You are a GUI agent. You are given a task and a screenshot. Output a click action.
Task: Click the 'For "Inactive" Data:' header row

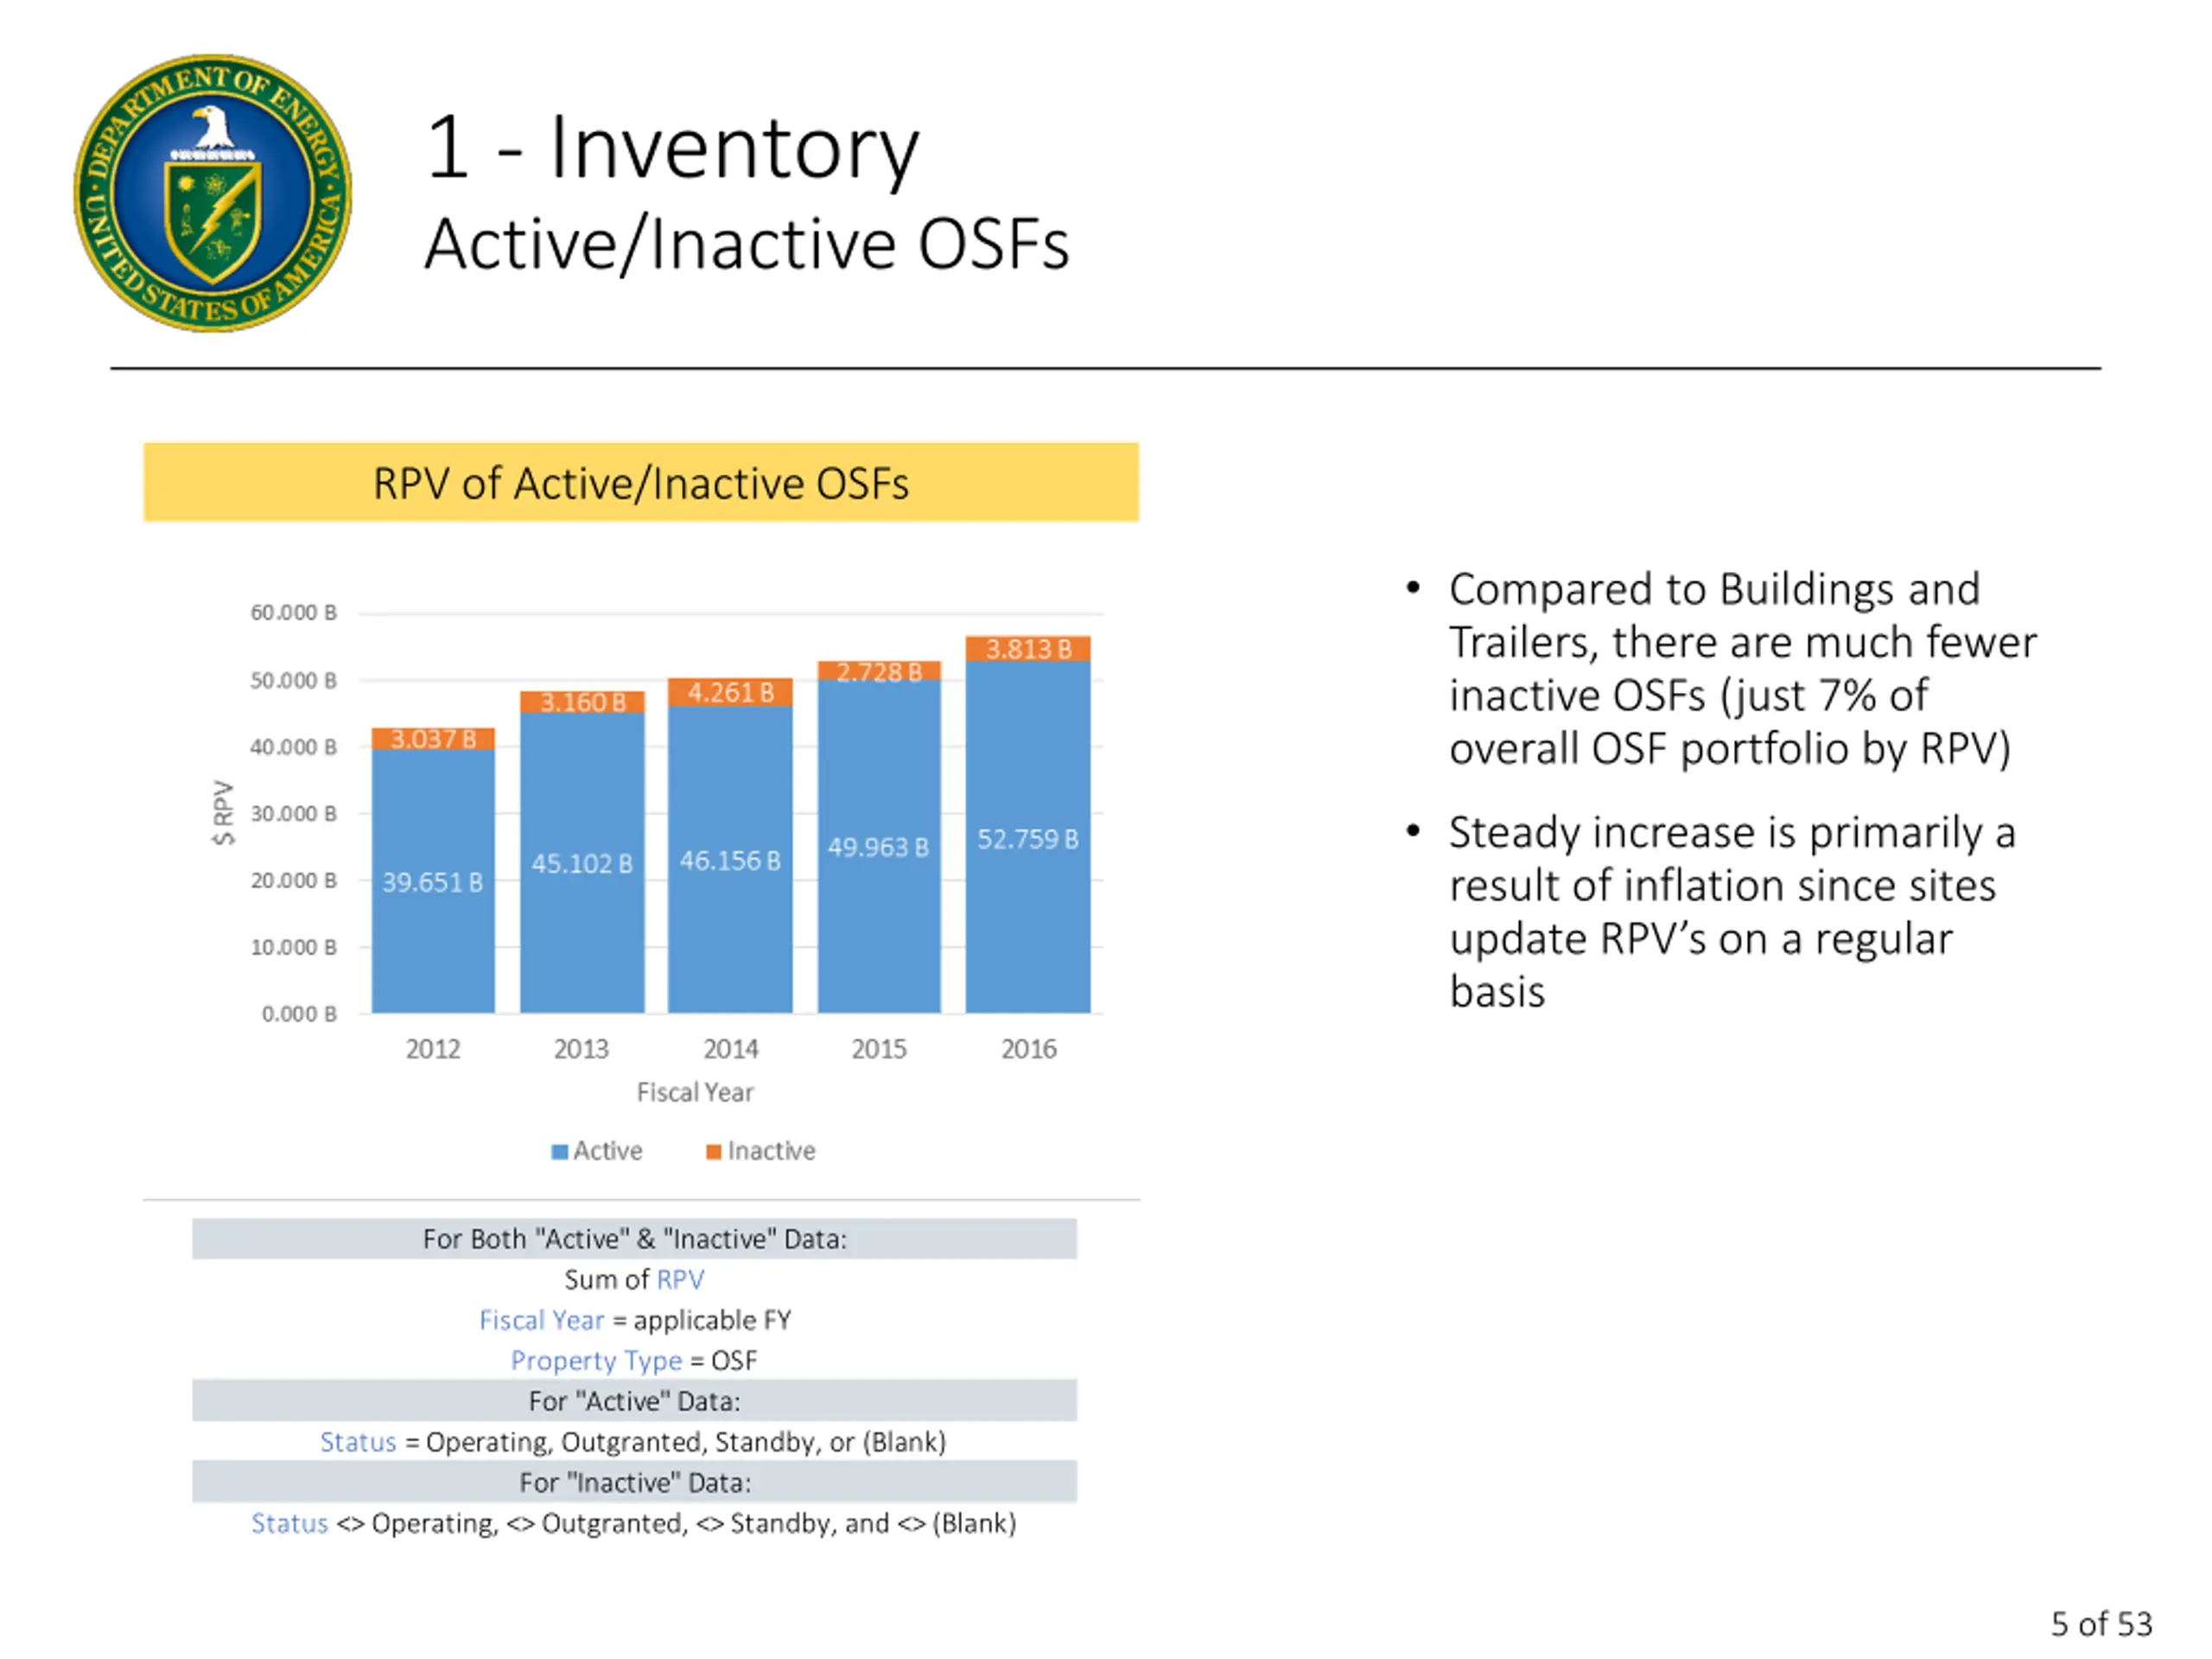click(634, 1482)
